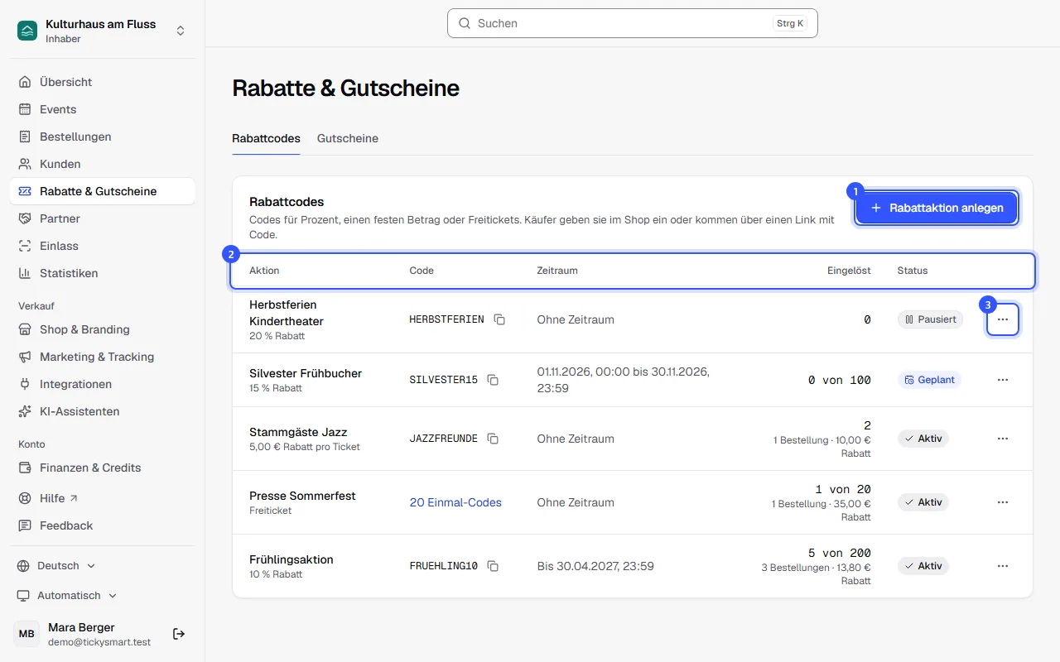The image size is (1060, 662).
Task: Open actions menu for Herbstferien Kindertheater
Action: click(x=1003, y=319)
